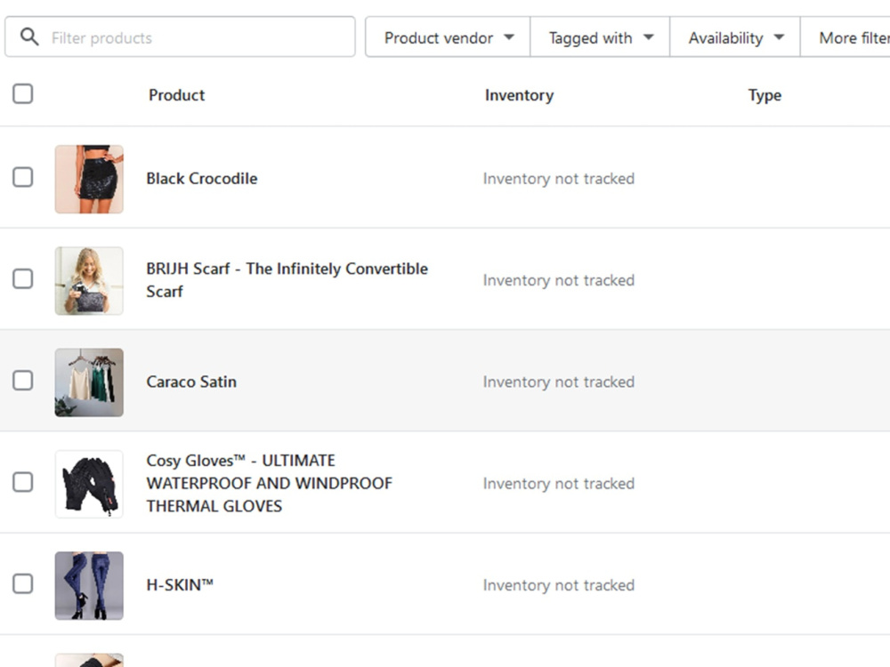Viewport: 890px width, 667px height.
Task: Click the search magnifier icon
Action: tap(29, 36)
